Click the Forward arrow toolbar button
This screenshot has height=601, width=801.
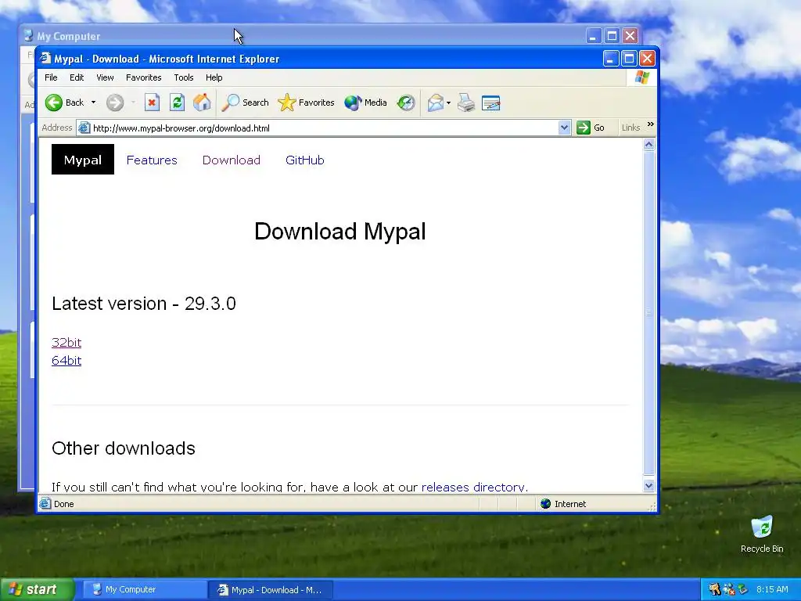point(115,103)
